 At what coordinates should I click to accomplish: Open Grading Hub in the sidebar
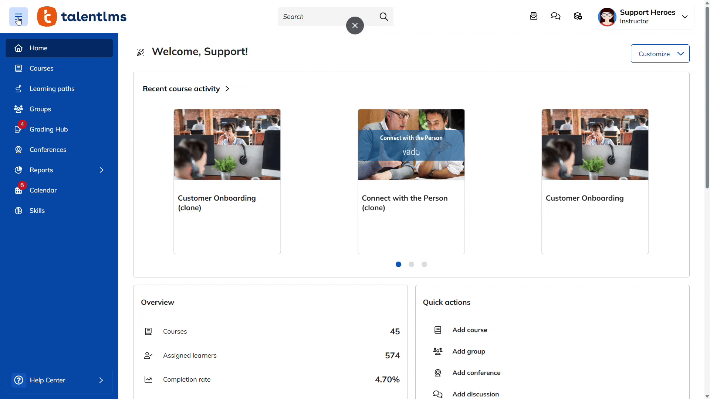tap(48, 129)
